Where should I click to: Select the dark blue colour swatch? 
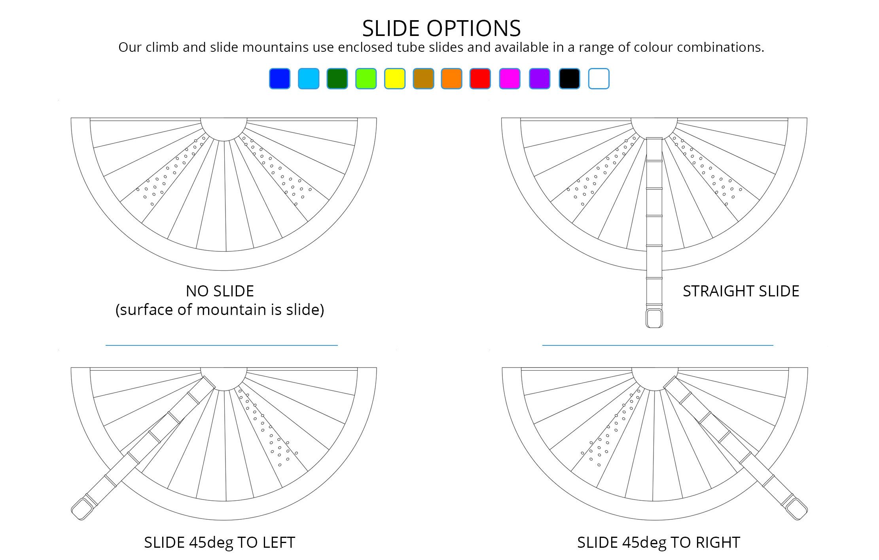[x=280, y=79]
